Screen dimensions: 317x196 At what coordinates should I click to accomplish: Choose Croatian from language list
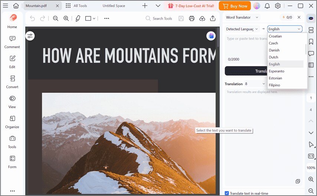coord(285,36)
